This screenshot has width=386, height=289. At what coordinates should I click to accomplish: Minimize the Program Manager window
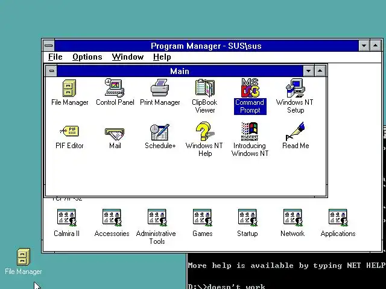[x=364, y=46]
